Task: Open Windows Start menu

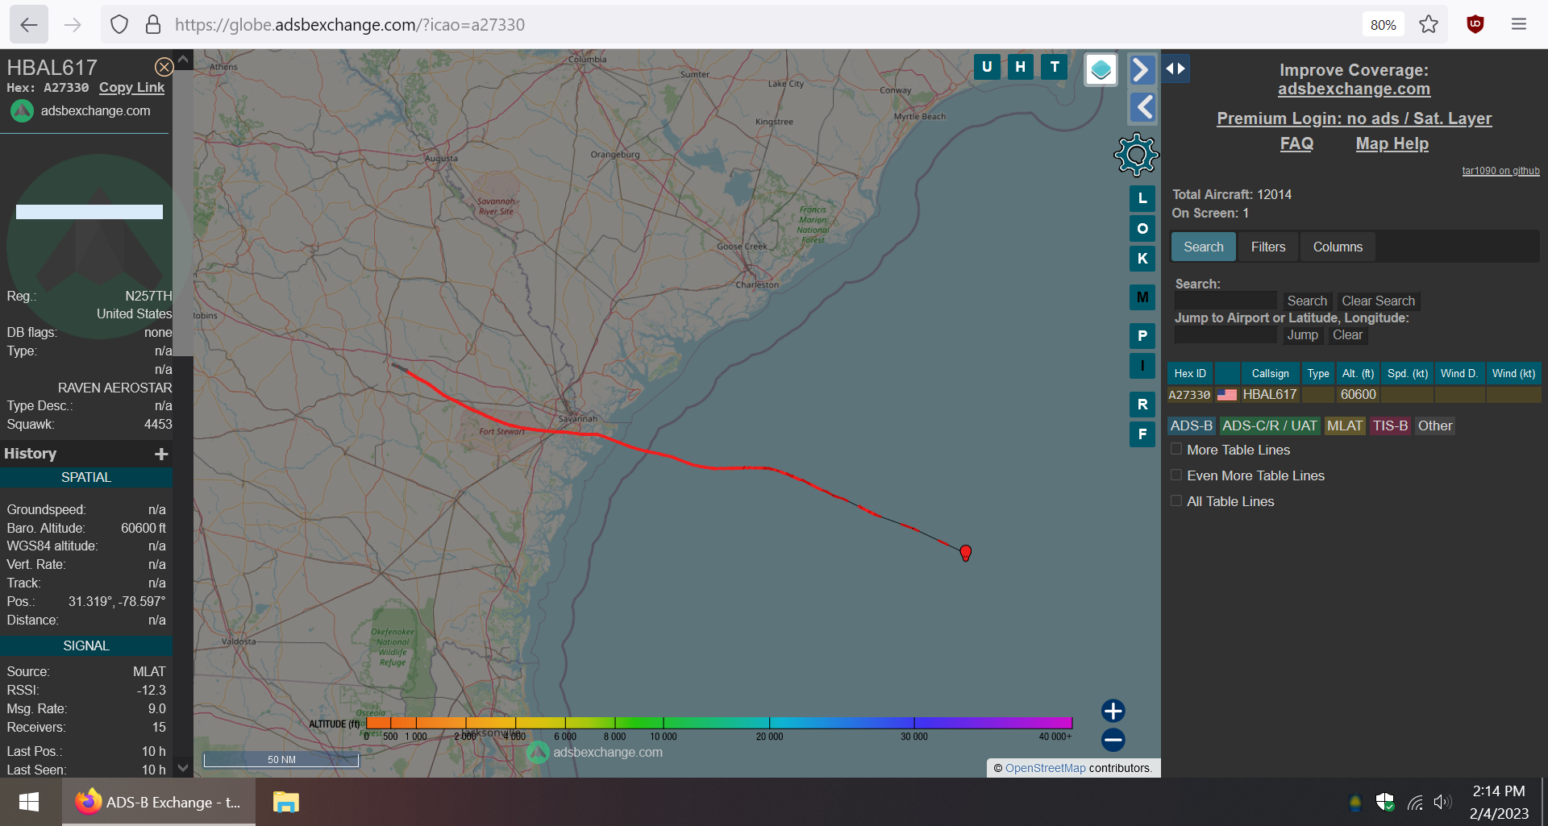Action: coord(29,802)
